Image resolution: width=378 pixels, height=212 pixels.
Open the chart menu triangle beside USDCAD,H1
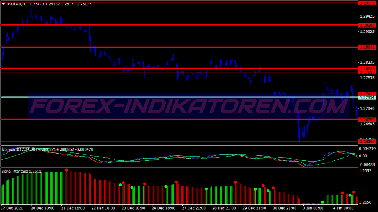tap(3, 4)
